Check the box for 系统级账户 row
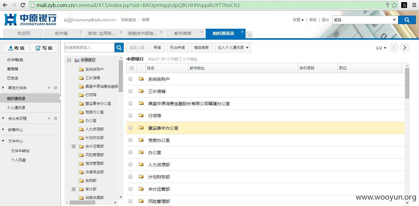Image resolution: width=419 pixels, height=206 pixels. pos(130,79)
